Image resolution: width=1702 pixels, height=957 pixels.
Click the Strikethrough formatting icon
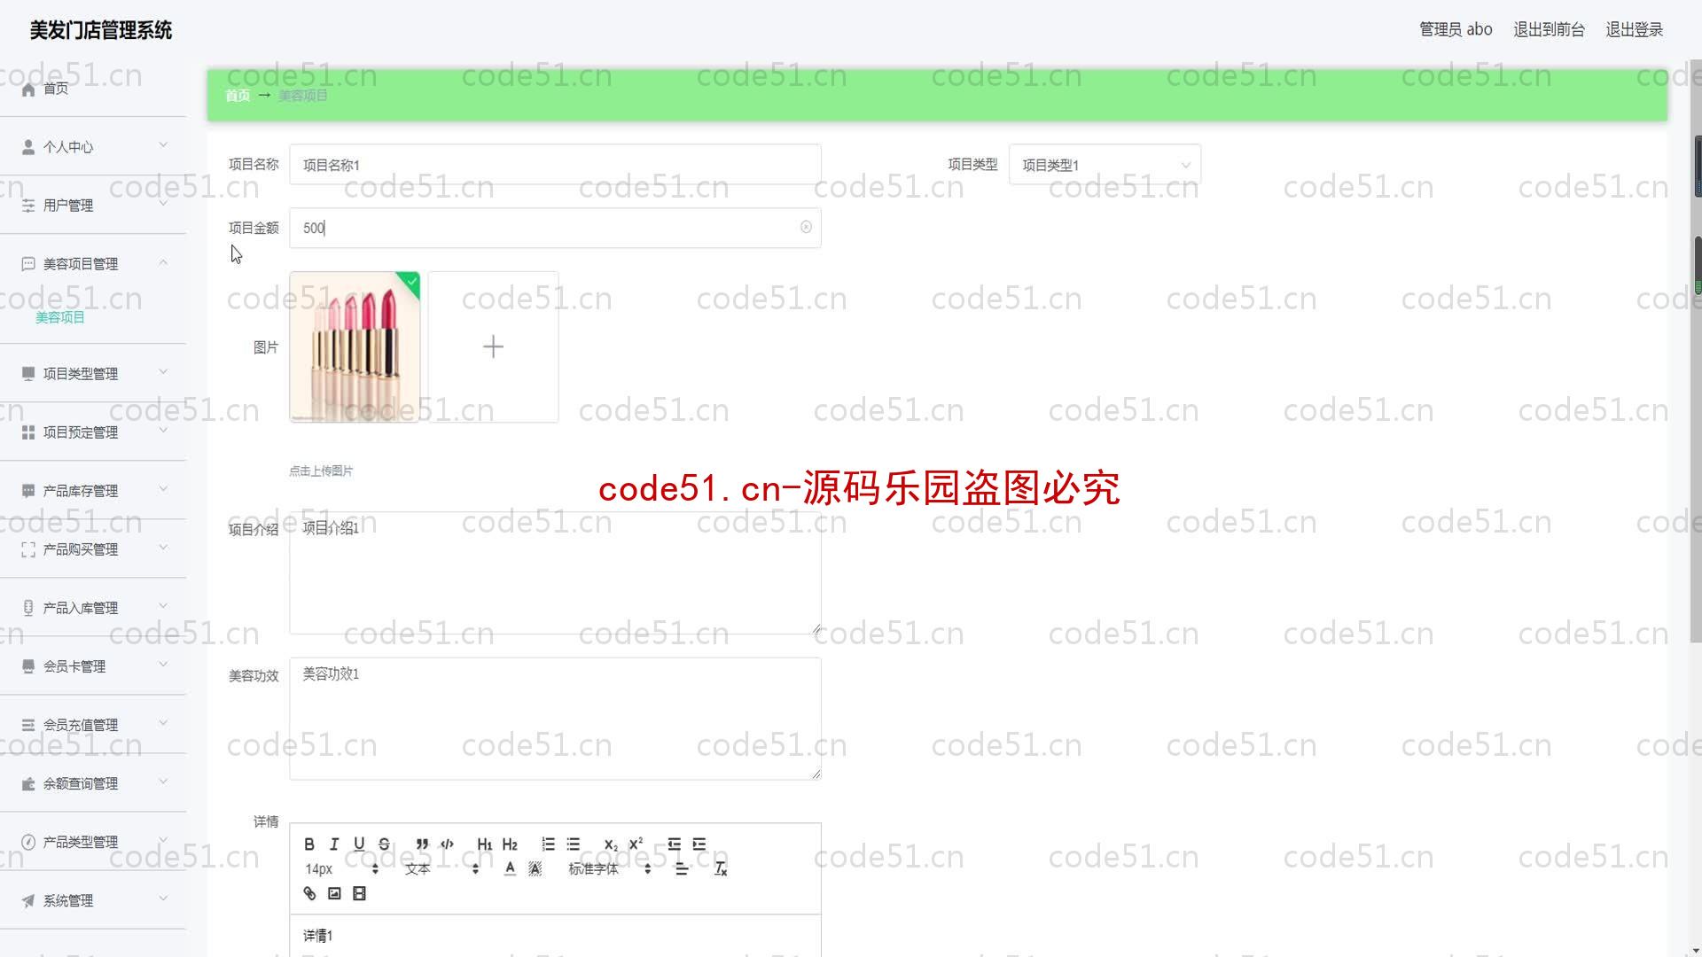coord(384,844)
